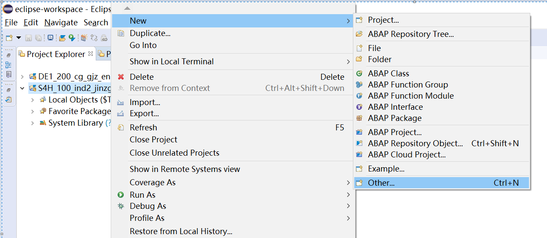This screenshot has height=238, width=547.
Task: Select ABAP Function Module in submenu
Action: [441, 96]
